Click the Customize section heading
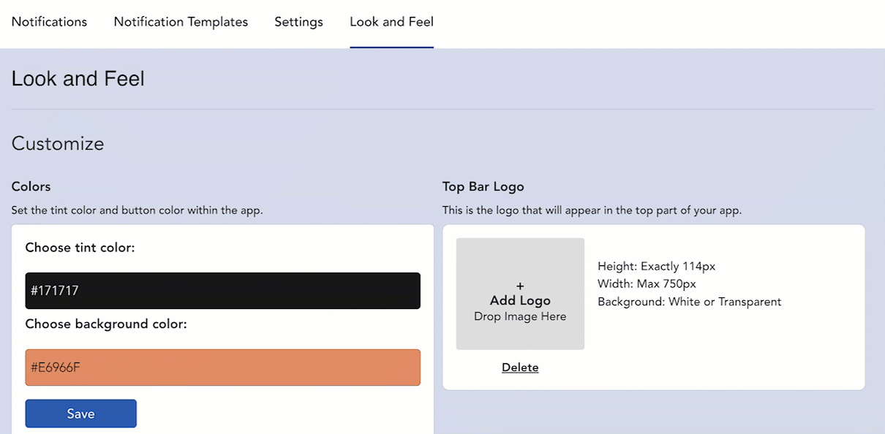The width and height of the screenshot is (885, 434). point(58,143)
